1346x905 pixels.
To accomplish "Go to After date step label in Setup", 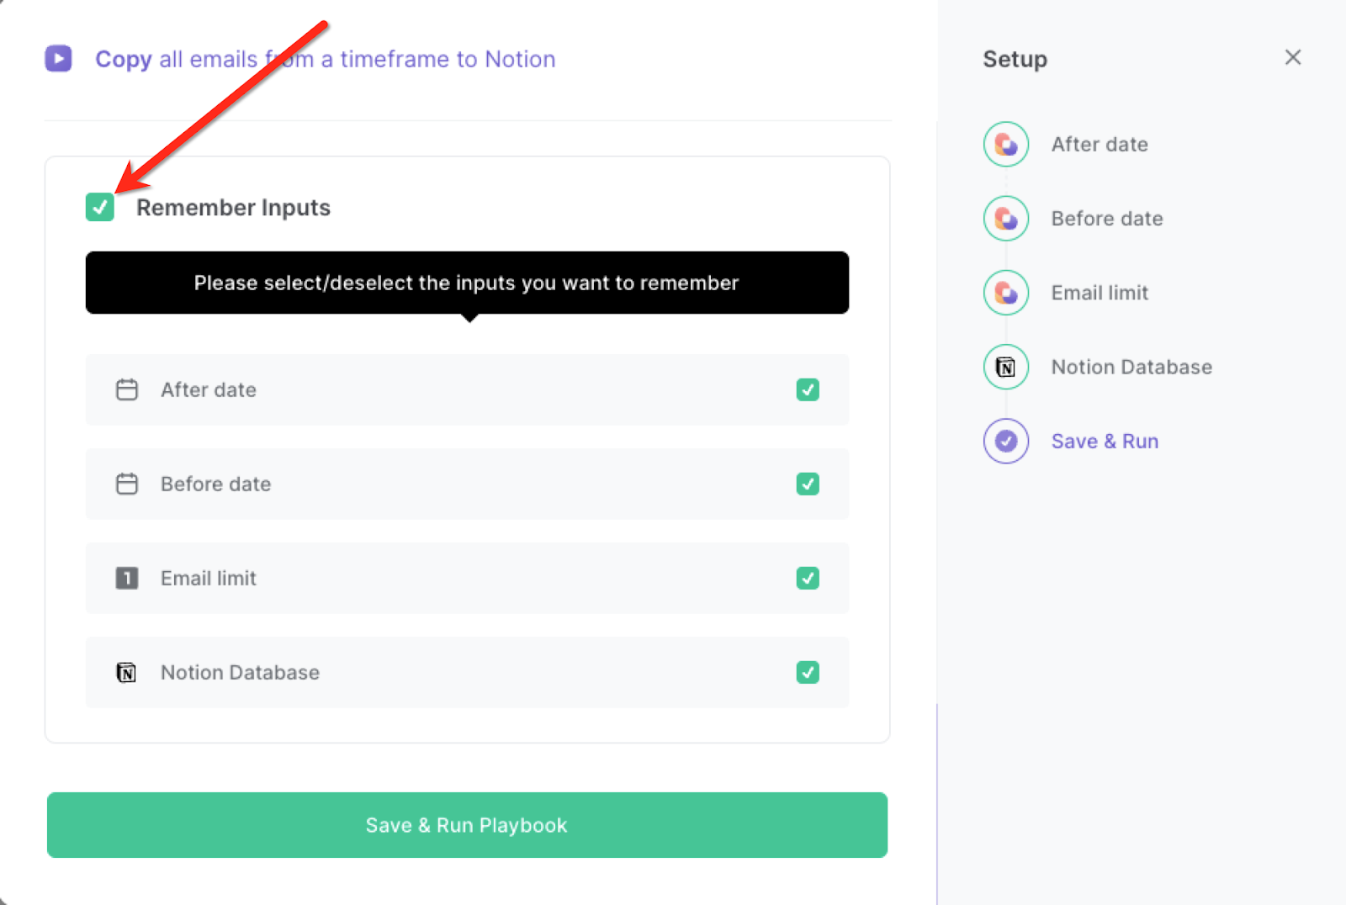I will [1100, 145].
